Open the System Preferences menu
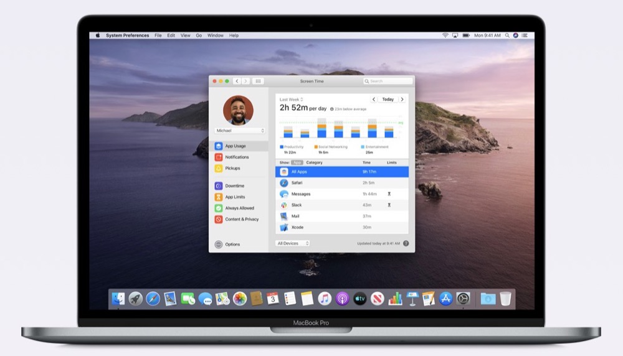Image resolution: width=623 pixels, height=356 pixels. tap(127, 35)
